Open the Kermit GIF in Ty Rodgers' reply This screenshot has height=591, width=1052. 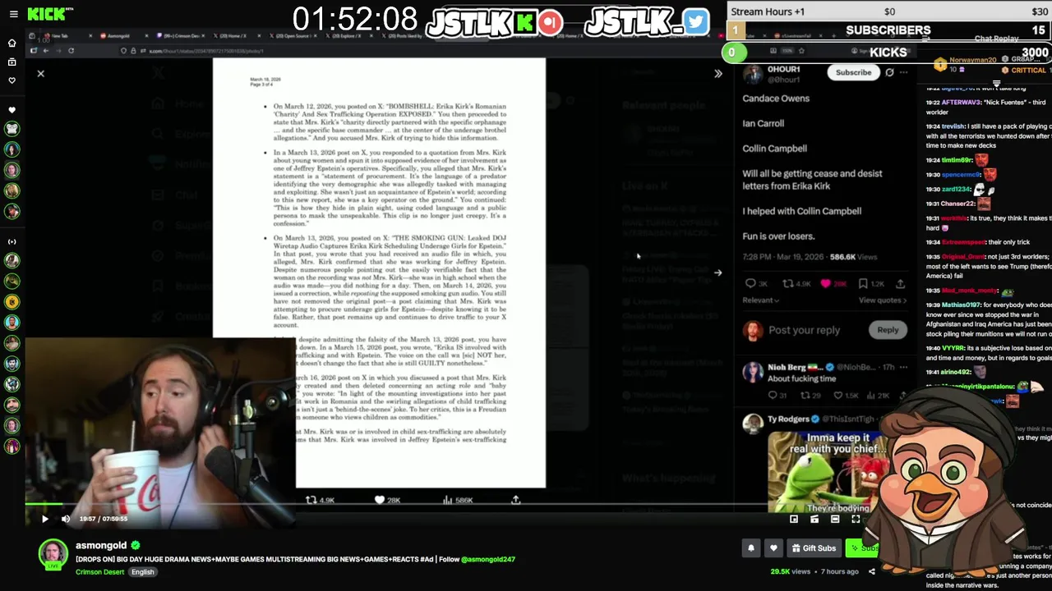click(x=828, y=472)
